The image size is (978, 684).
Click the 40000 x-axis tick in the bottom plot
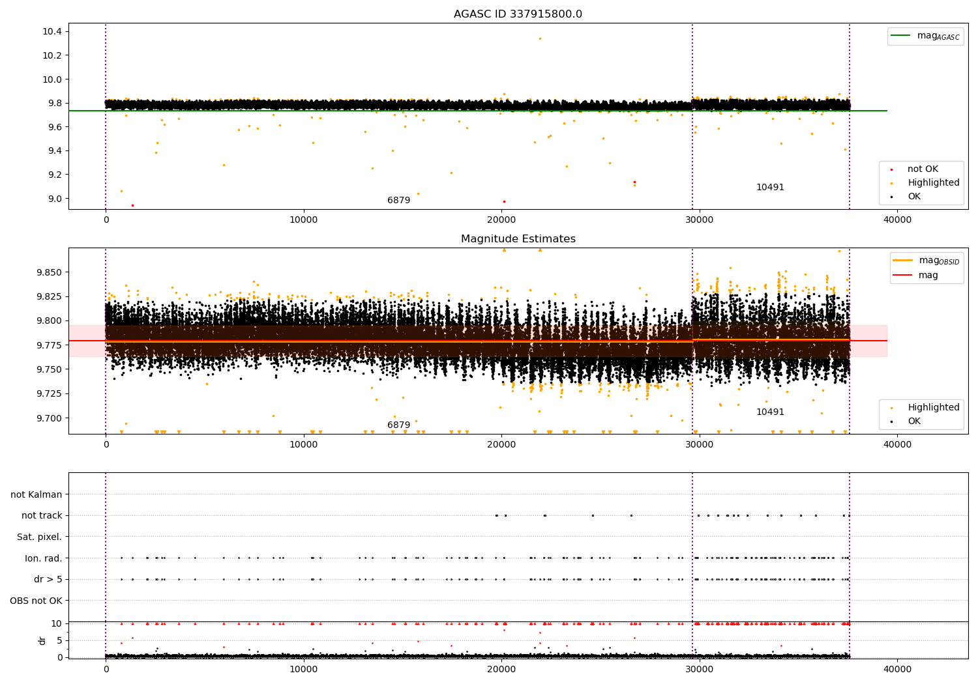[897, 669]
